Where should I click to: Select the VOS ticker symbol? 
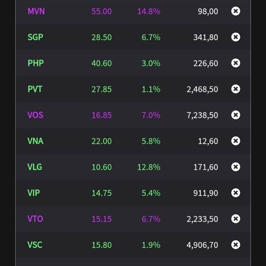coord(35,115)
